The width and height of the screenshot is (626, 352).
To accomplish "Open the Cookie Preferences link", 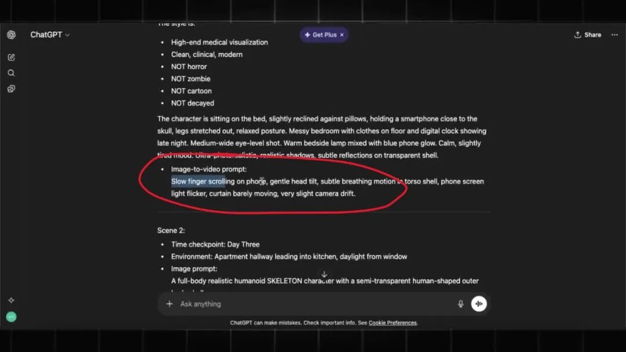I will [392, 323].
